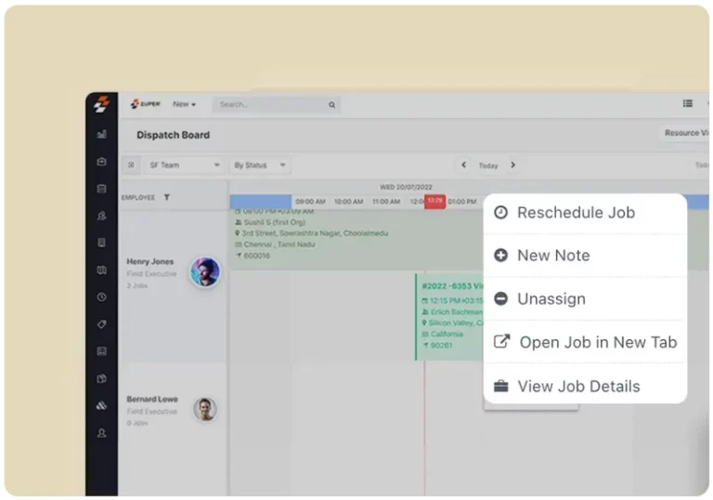Click the '2 Jobs' text under Henry Jones

tap(136, 285)
